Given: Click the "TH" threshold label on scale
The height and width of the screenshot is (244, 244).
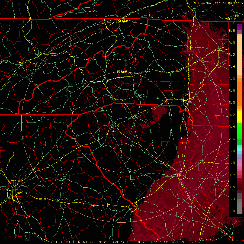Looking at the screenshot, I should (x=233, y=211).
